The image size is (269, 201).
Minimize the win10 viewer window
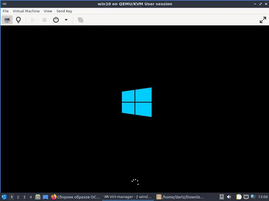pos(255,4)
